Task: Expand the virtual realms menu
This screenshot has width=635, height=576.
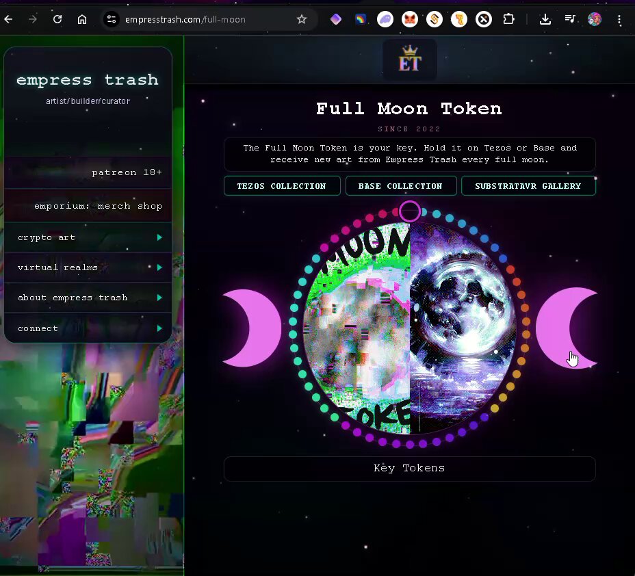Action: click(x=88, y=267)
